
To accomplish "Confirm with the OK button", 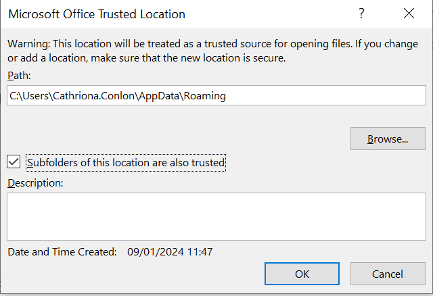I will 302,274.
